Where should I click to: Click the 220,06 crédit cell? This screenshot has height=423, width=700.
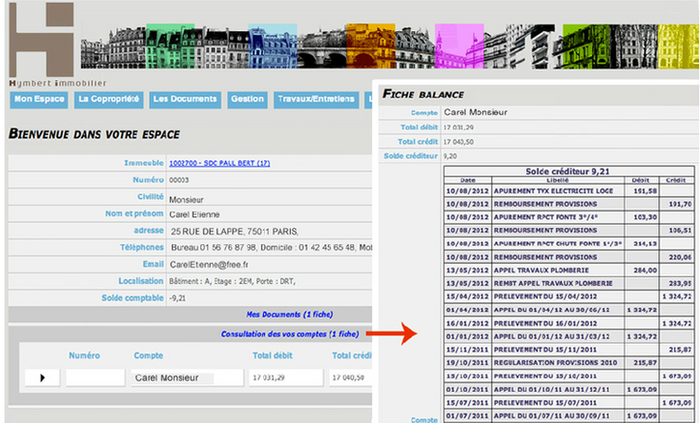(677, 257)
